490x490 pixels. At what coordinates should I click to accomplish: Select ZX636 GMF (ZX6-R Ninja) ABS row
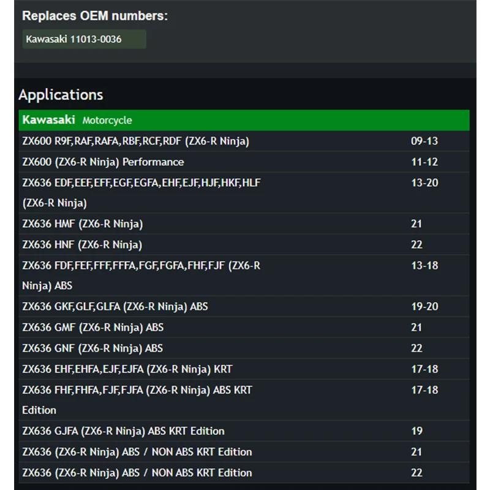244,327
